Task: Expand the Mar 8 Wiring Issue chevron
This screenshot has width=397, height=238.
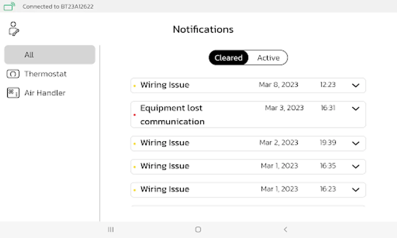Action: click(355, 85)
